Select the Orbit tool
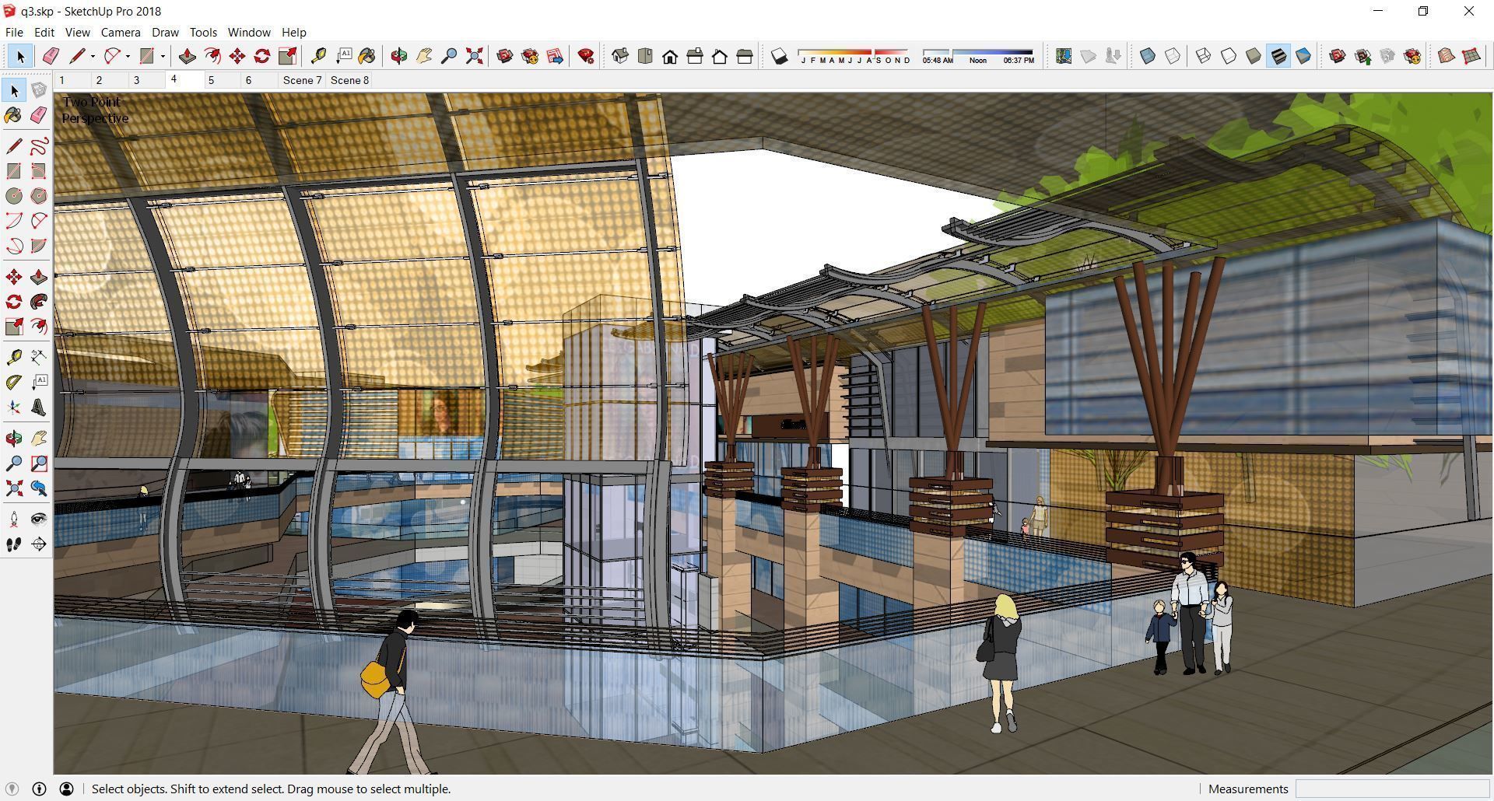Screen dimensions: 1494x801 pos(398,55)
